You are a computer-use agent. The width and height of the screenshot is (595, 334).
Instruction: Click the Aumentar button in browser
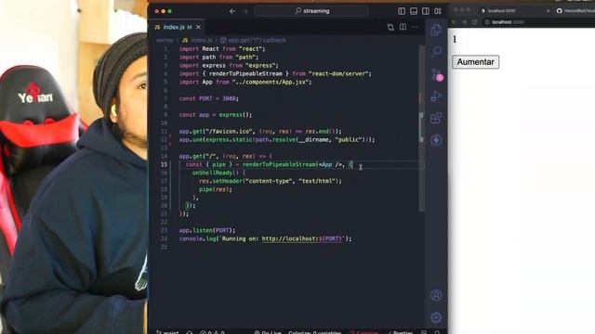[x=475, y=62]
